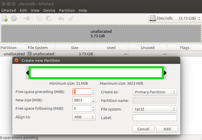The image size is (202, 140).
Task: Open the /dev/sdb device selector dropdown
Action: (174, 19)
